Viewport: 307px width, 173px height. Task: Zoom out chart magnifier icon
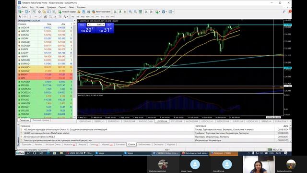coord(135,12)
